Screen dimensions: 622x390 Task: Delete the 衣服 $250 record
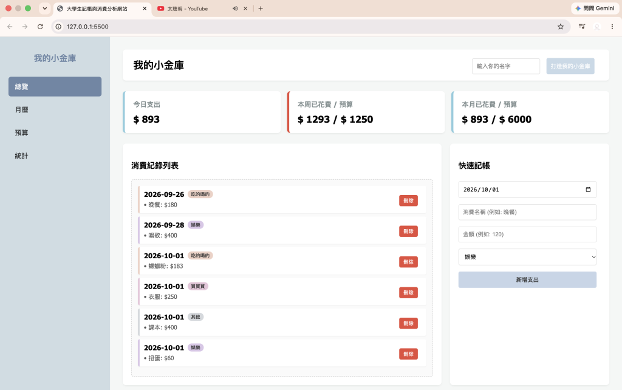point(408,292)
